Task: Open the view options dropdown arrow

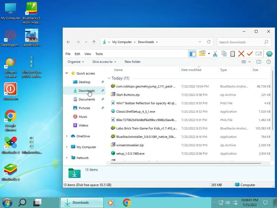Action: (249, 62)
